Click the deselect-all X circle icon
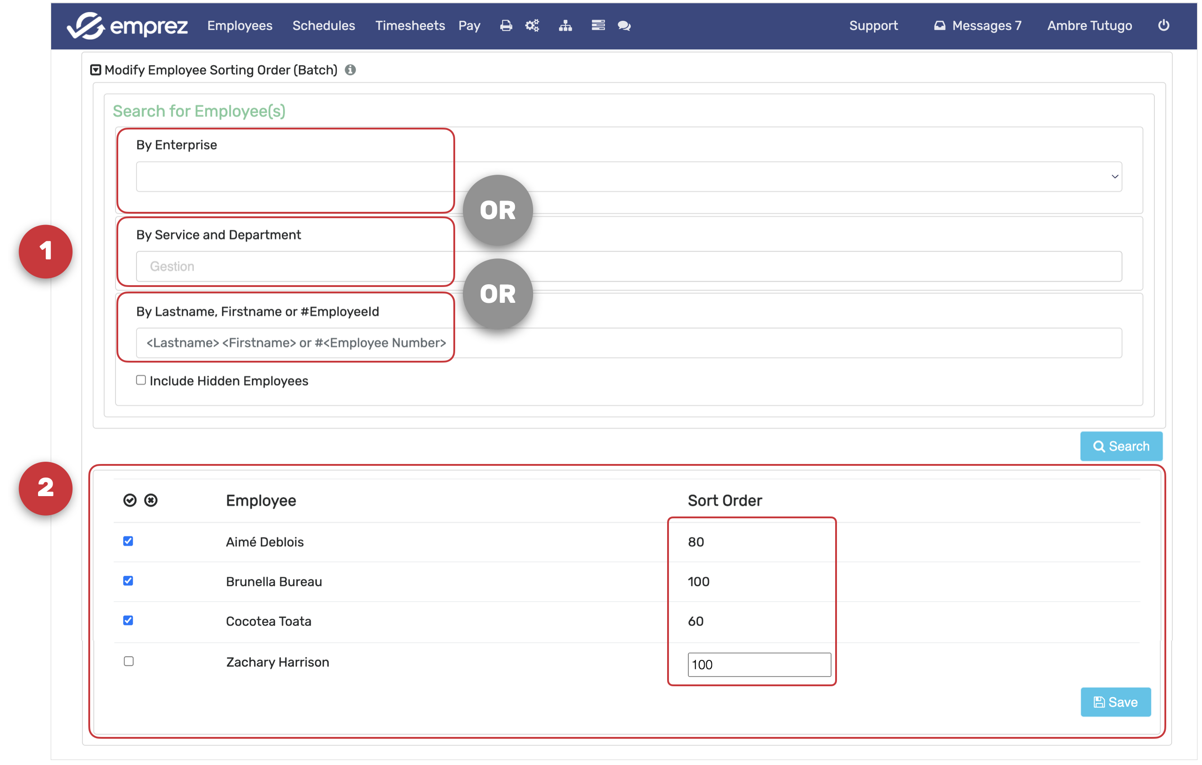1202x765 pixels. 151,500
